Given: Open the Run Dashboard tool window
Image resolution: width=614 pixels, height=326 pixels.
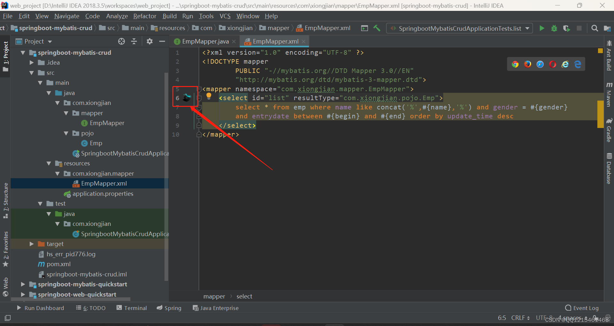Looking at the screenshot, I should [x=40, y=308].
